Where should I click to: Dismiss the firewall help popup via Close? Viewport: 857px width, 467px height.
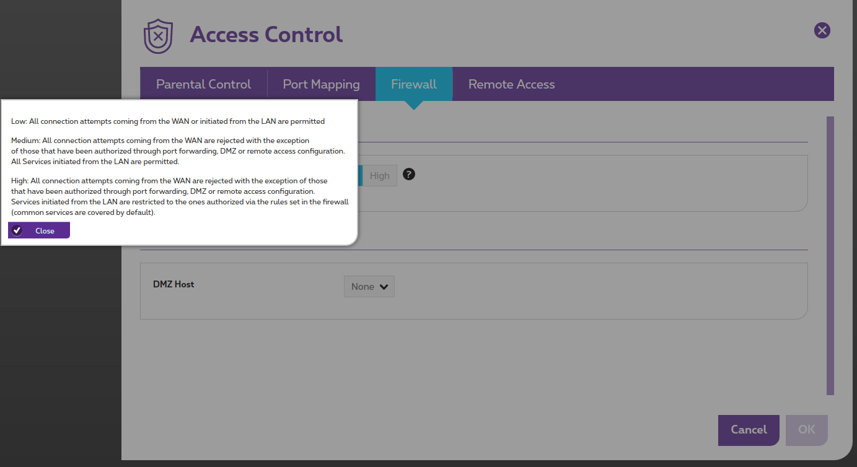(39, 230)
